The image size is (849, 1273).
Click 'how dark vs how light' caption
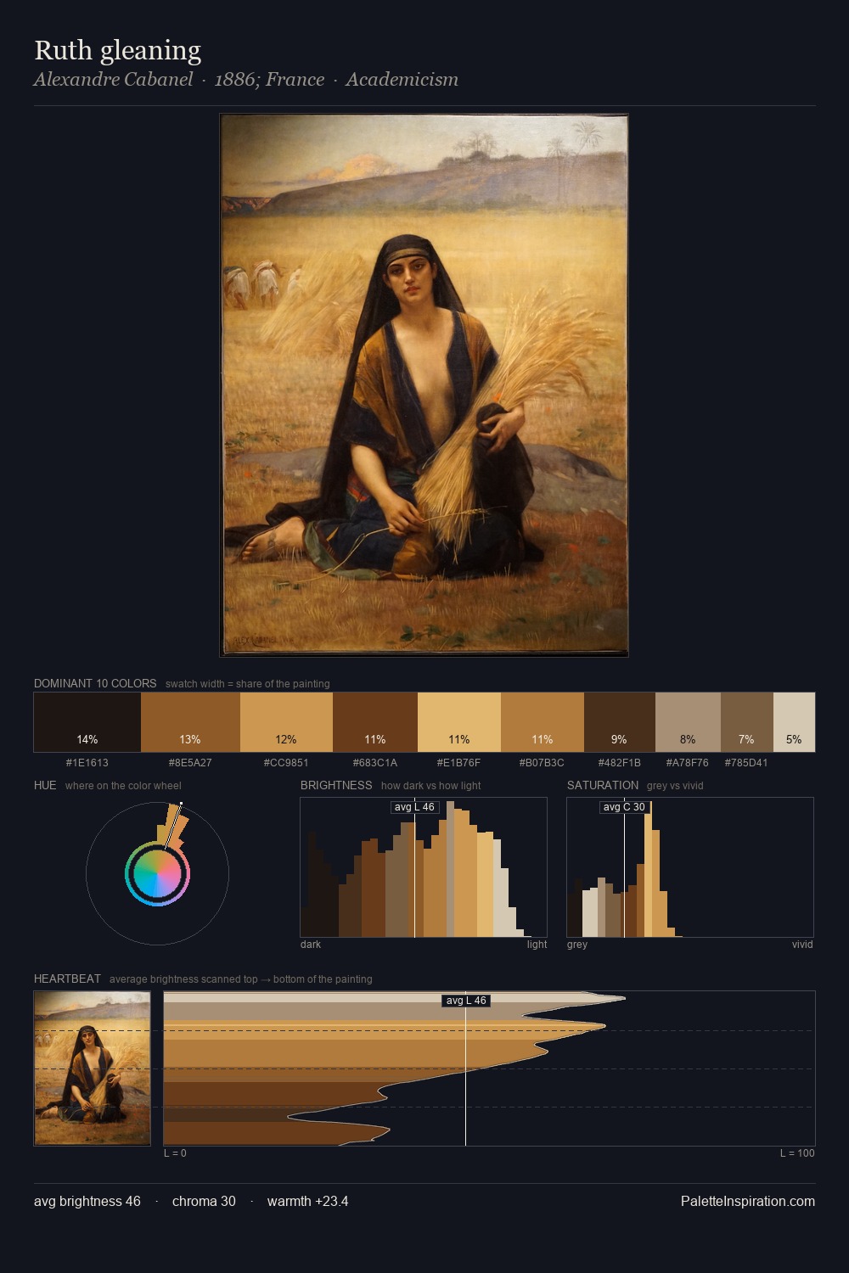431,786
